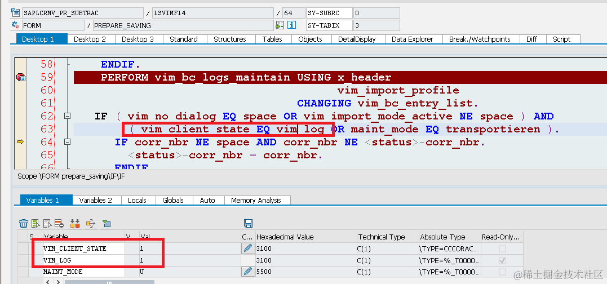The width and height of the screenshot is (607, 284).
Task: Toggle the Read-Only checkbox in the MAINT_MODE row
Action: point(503,272)
